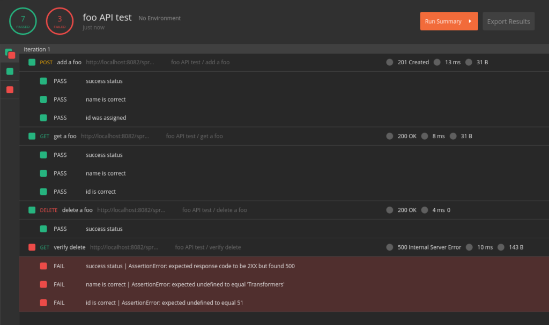549x325 pixels.
Task: Open Run Summary
Action: [x=443, y=21]
